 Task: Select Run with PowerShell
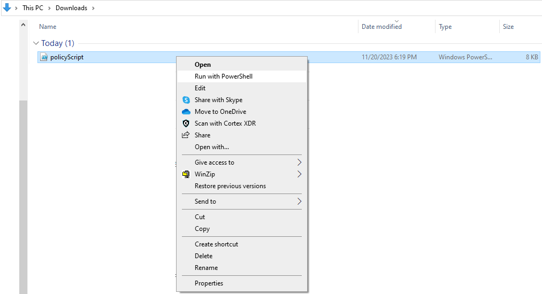223,76
